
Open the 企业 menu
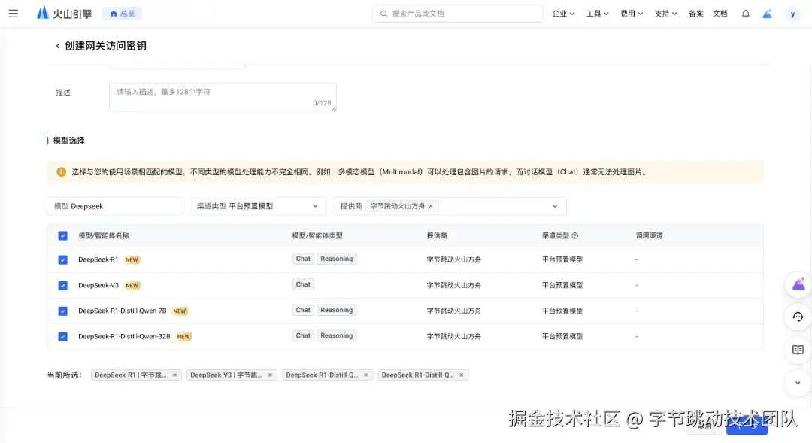[563, 14]
